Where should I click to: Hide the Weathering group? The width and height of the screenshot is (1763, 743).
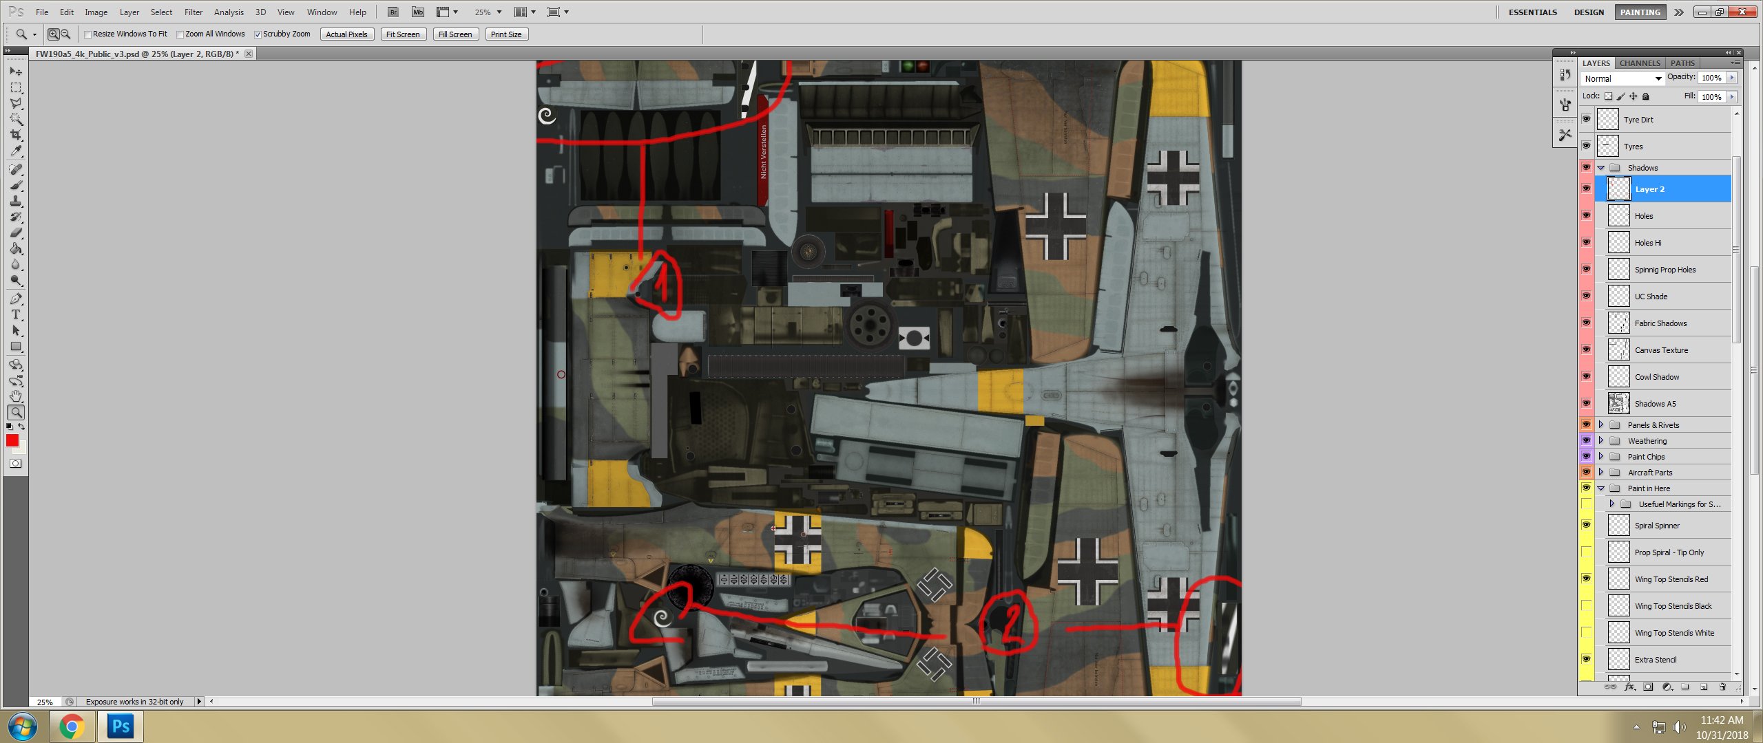pyautogui.click(x=1587, y=440)
